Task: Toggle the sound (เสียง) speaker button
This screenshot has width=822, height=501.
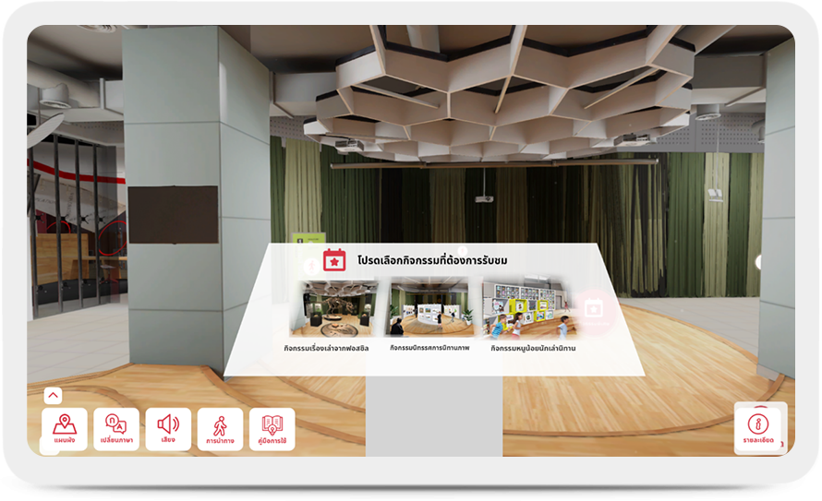Action: click(x=168, y=429)
